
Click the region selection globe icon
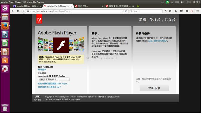[37, 97]
